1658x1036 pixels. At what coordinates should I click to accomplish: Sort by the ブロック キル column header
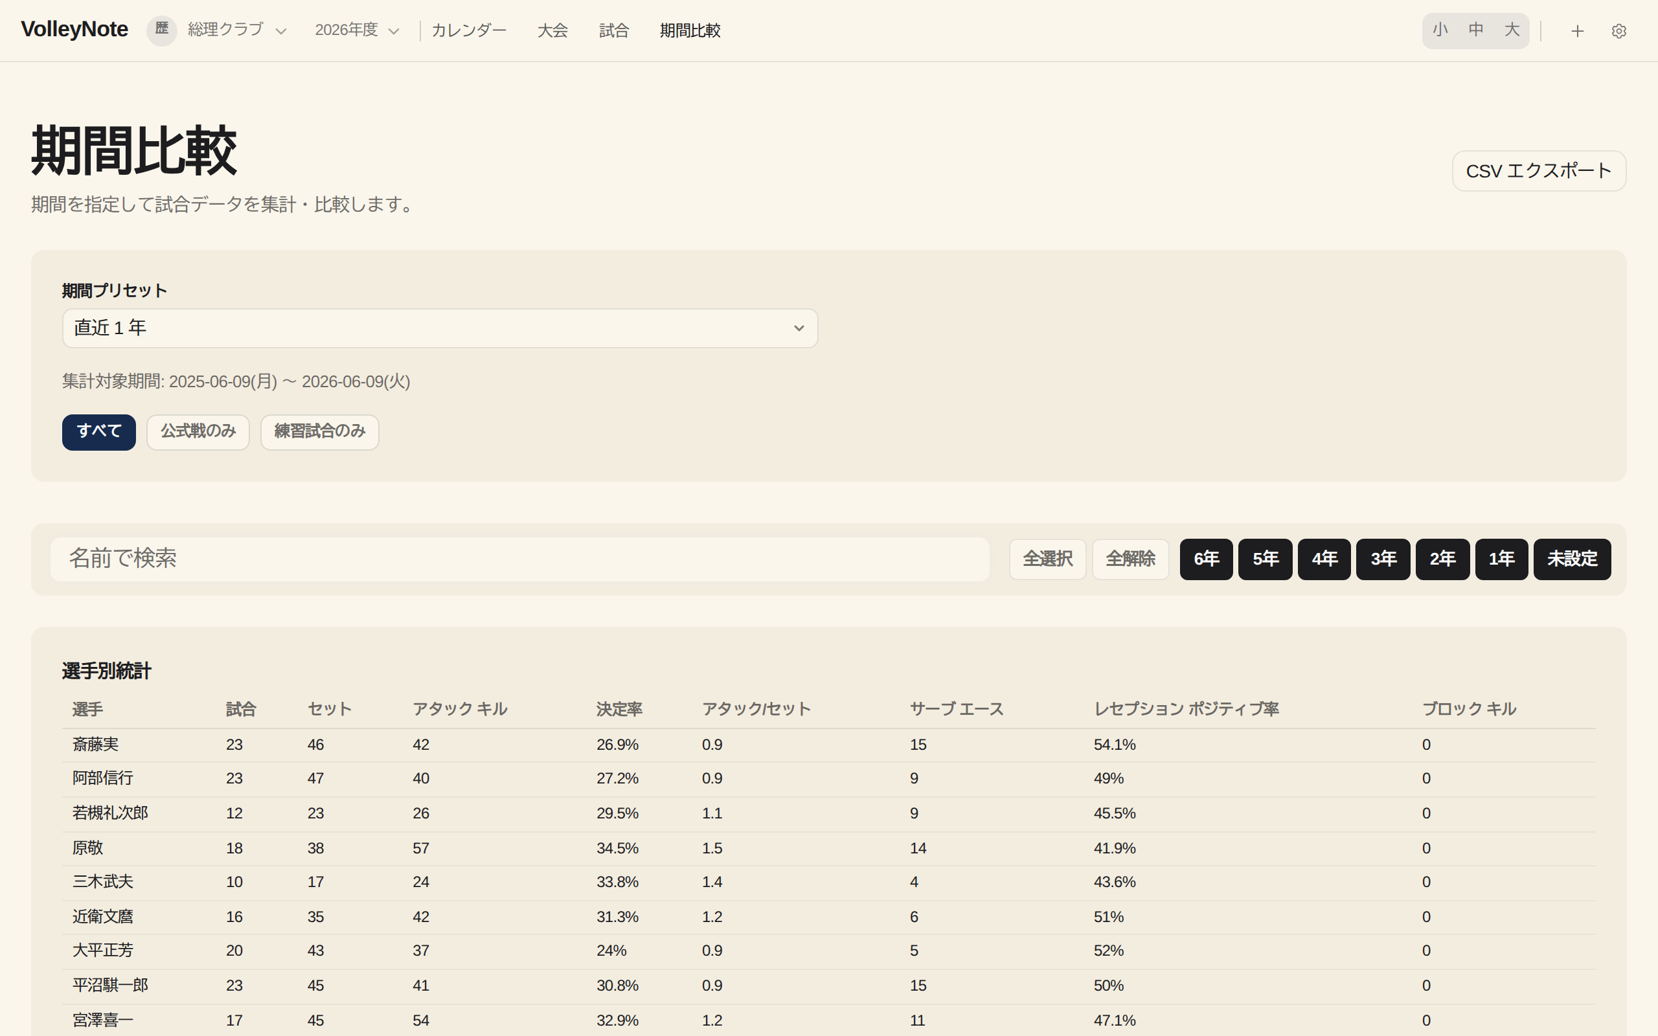pos(1469,709)
